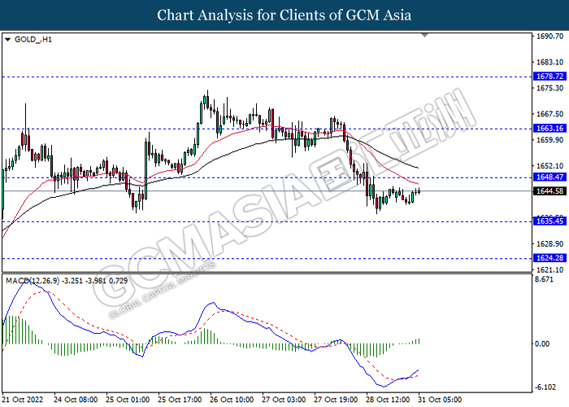Click the MACD scale value 8.671

545,279
